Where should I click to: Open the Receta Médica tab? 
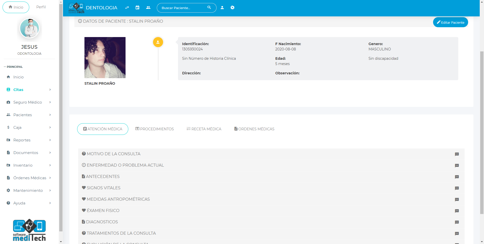tap(204, 129)
